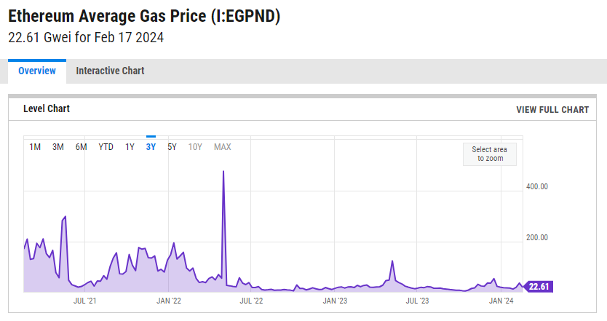Open the Interactive Chart tab
Image resolution: width=607 pixels, height=321 pixels.
click(110, 71)
